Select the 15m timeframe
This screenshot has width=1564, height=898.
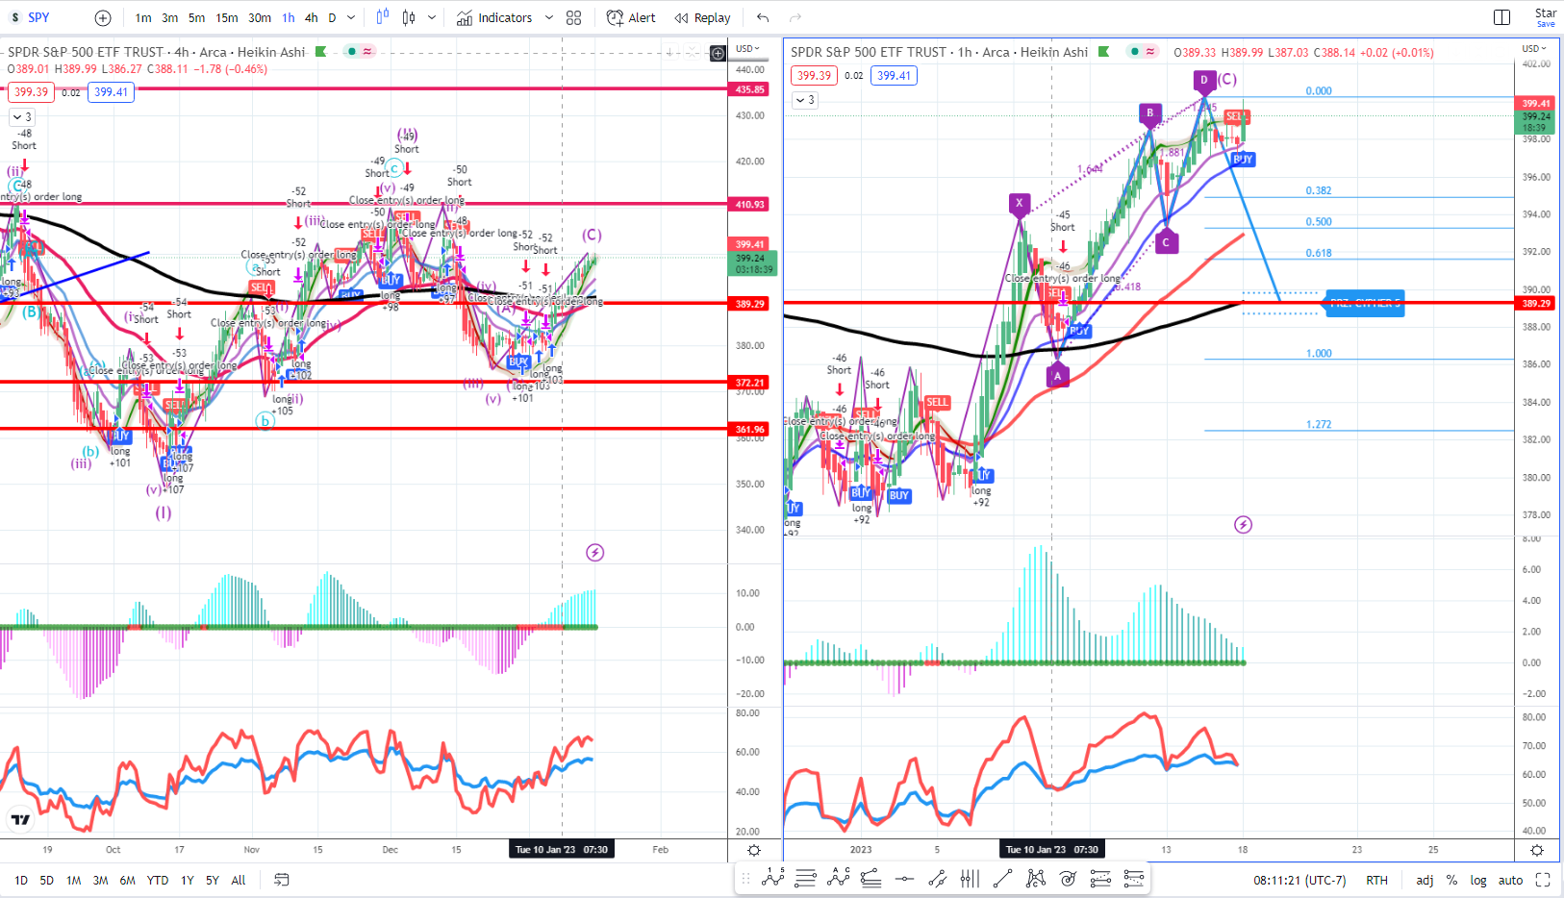point(227,17)
